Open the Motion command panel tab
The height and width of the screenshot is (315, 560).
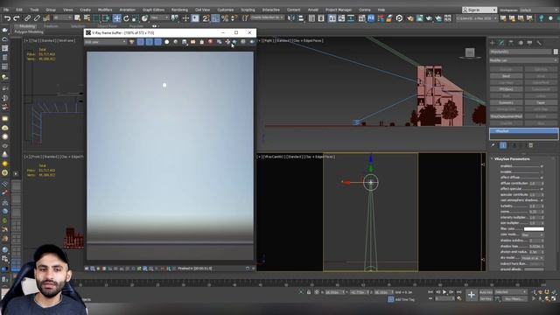point(521,43)
